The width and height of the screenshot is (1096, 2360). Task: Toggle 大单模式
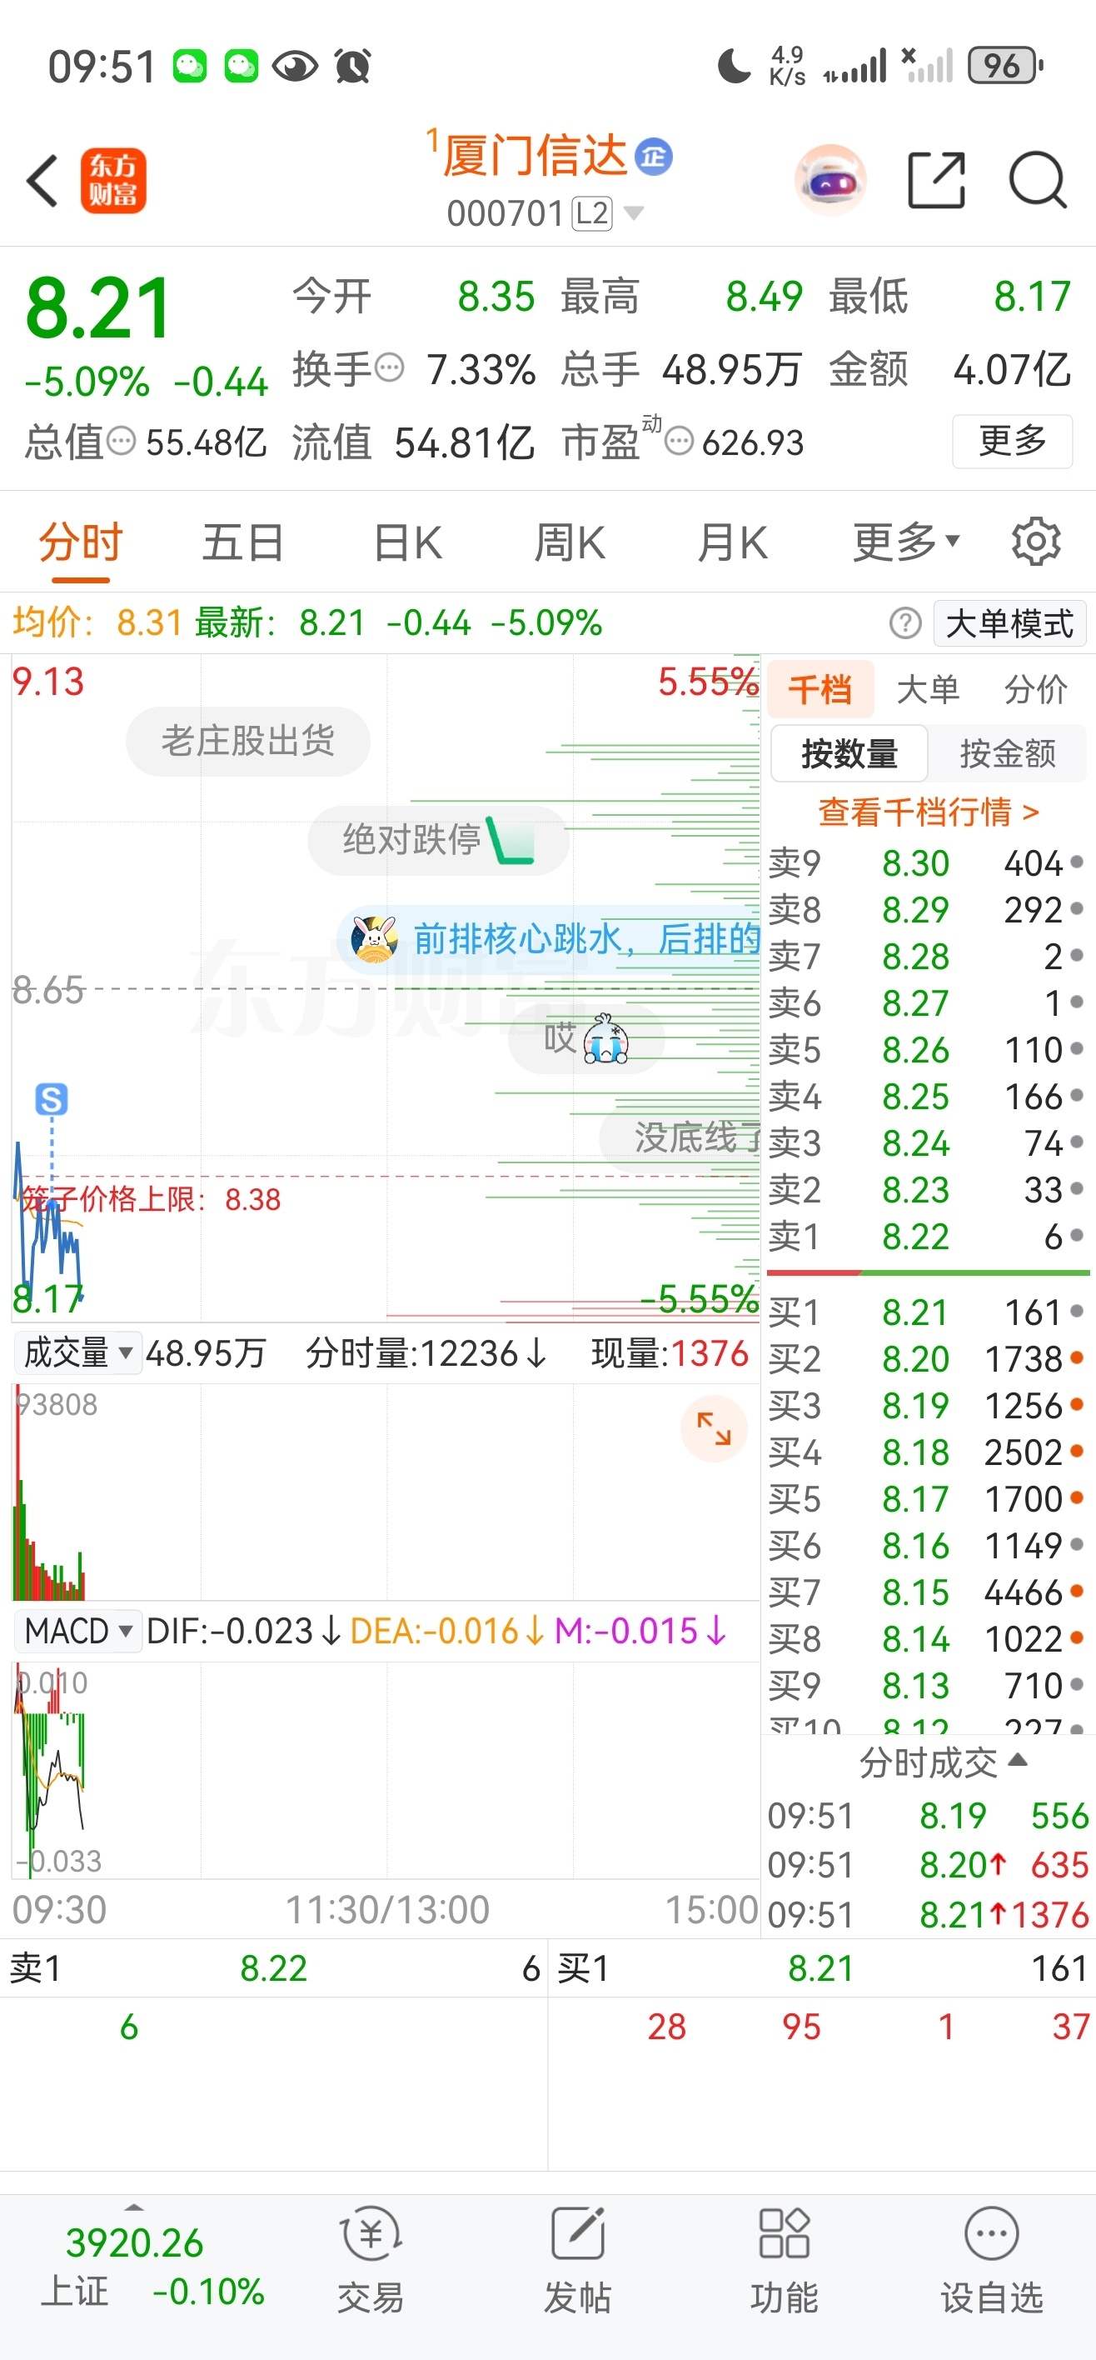point(1010,623)
